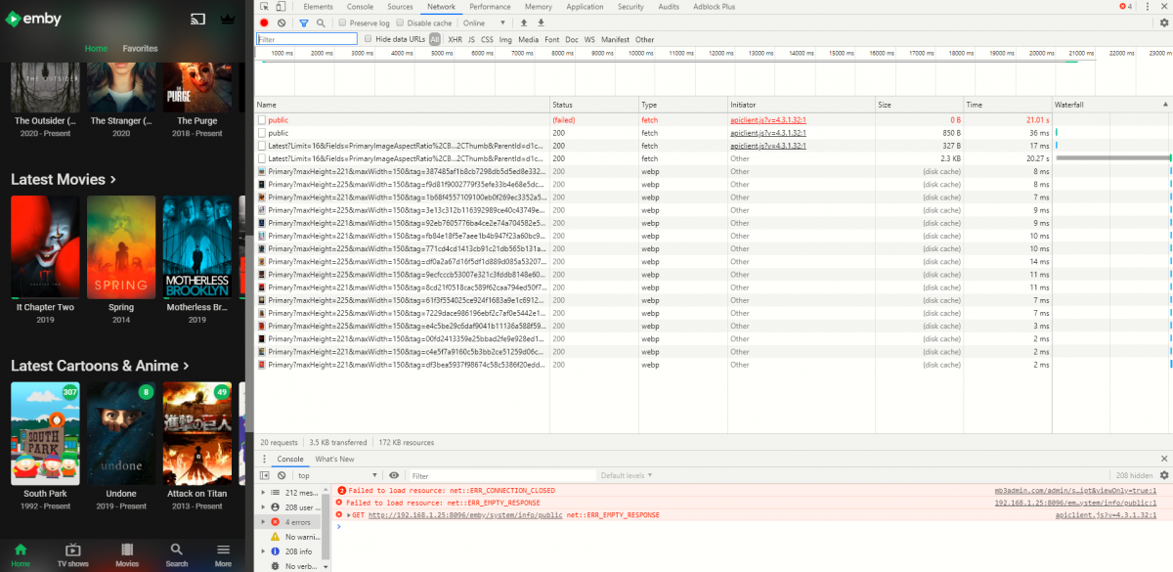The height and width of the screenshot is (572, 1173).
Task: Click the console live expression eye icon
Action: click(394, 475)
